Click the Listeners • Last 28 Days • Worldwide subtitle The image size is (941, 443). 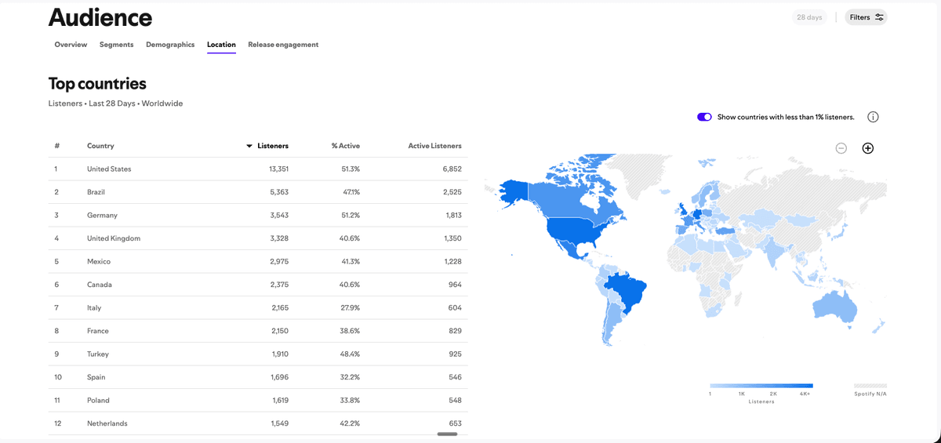click(115, 103)
